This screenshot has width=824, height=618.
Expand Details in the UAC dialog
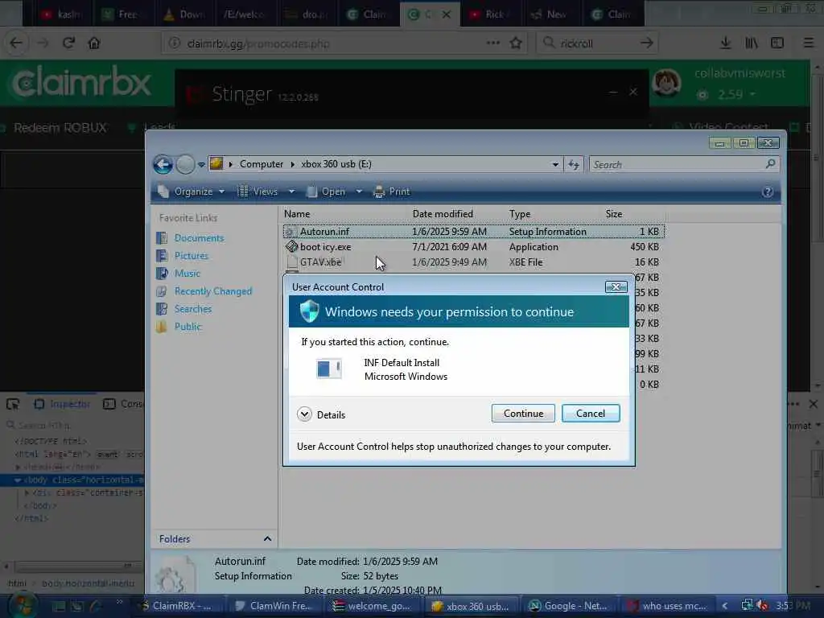pos(304,414)
